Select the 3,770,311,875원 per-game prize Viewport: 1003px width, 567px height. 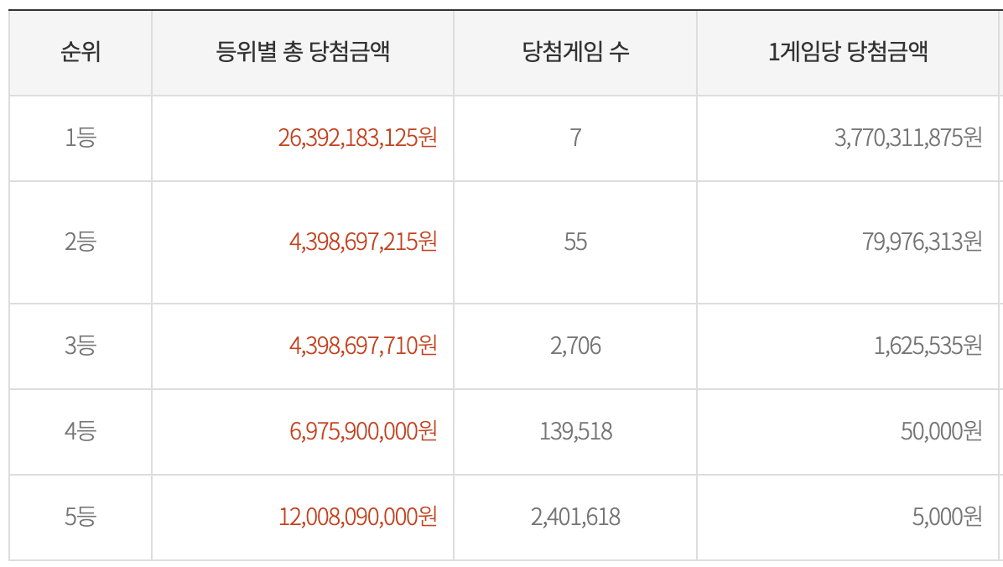(x=907, y=138)
